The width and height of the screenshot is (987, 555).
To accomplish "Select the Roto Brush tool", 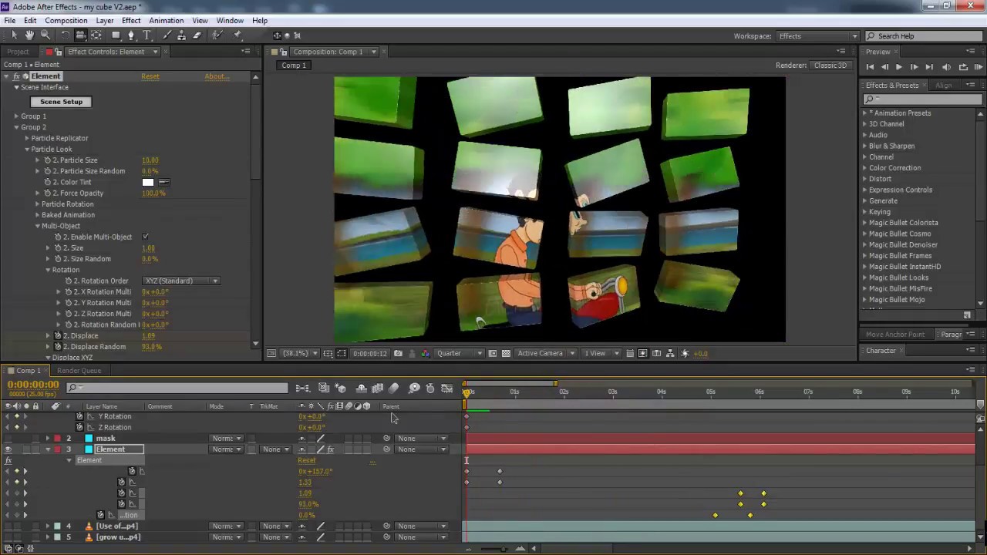I will point(217,35).
